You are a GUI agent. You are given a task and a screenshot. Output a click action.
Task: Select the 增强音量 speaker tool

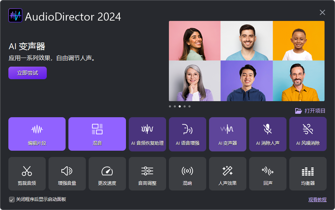pos(67,174)
